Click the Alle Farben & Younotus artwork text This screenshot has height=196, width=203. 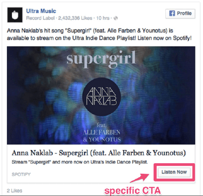click(x=101, y=136)
